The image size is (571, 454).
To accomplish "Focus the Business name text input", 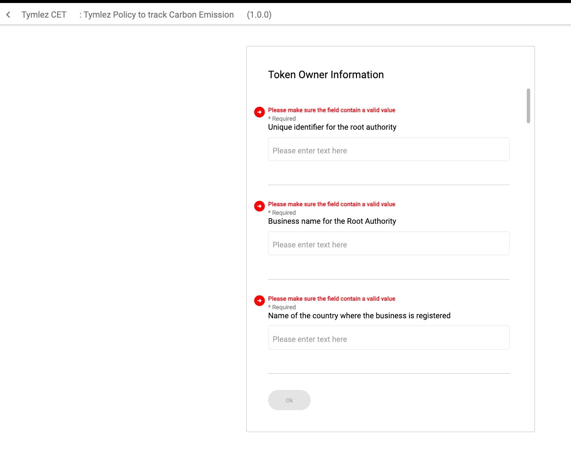I will [388, 244].
